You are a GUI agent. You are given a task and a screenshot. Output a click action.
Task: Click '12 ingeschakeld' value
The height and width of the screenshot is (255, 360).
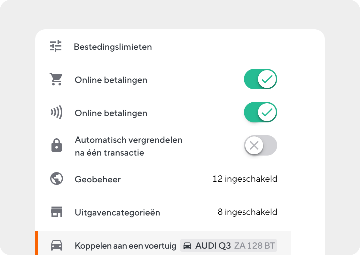click(245, 179)
